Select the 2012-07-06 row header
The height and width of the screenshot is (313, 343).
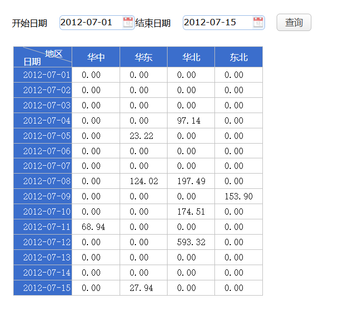(43, 151)
